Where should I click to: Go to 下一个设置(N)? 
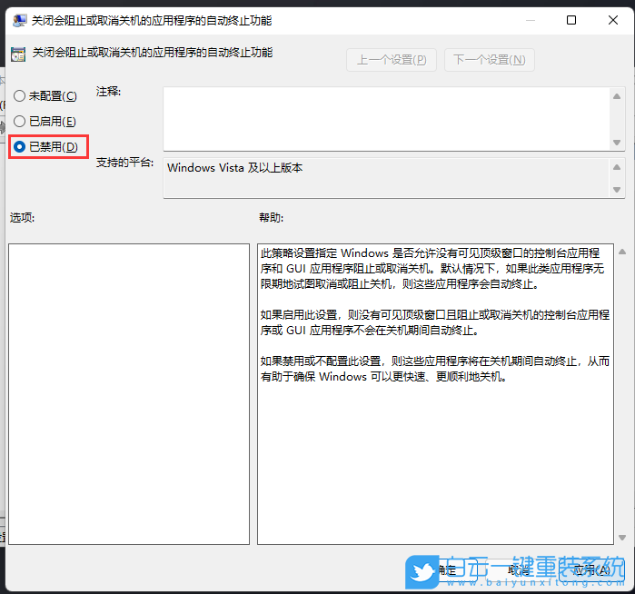point(490,60)
